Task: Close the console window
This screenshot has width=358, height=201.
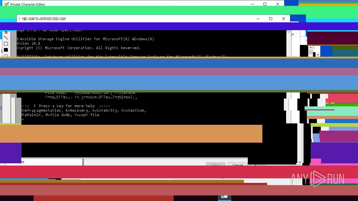Action: tap(284, 19)
